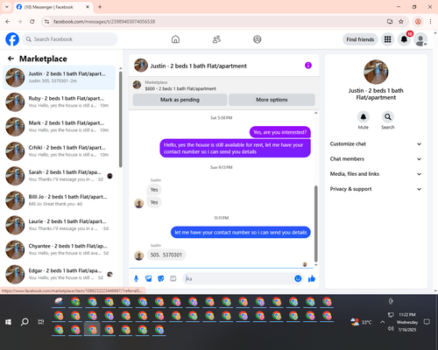Open the notifications bell with badge
The width and height of the screenshot is (438, 350).
click(x=404, y=39)
